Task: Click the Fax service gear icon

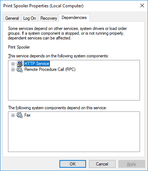Action: [x=20, y=115]
